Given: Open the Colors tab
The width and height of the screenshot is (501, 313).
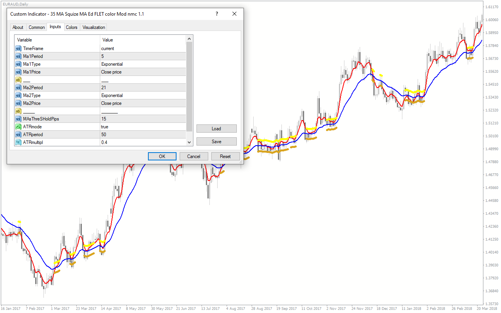Looking at the screenshot, I should 72,27.
